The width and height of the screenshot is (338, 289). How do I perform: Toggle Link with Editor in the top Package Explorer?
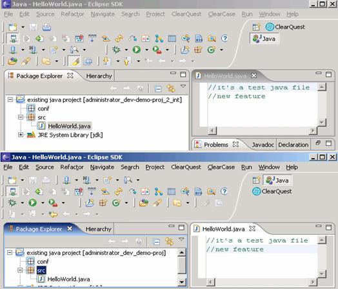[x=171, y=89]
